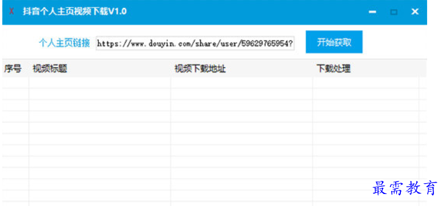Viewport: 442px width, 206px height.
Task: Click the 个人主页链接 label
Action: [x=64, y=43]
